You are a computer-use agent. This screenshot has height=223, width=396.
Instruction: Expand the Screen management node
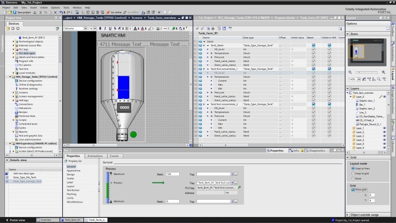(x=13, y=96)
